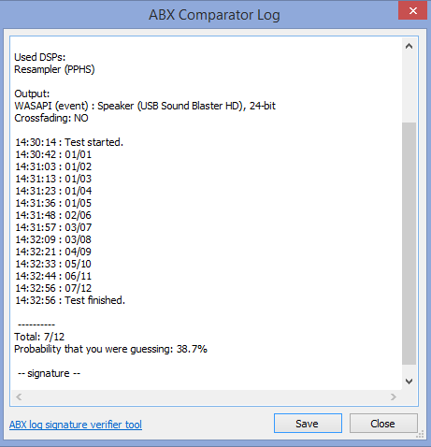Click the vertical scrollbar up arrow
431x447 pixels.
click(409, 47)
